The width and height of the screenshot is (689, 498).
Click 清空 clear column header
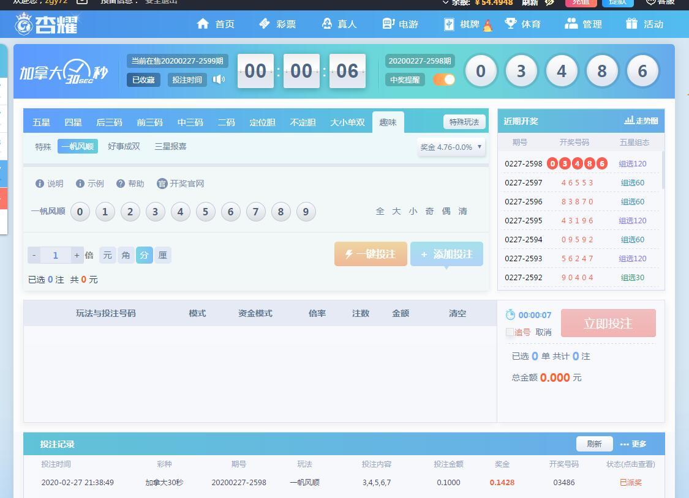457,313
